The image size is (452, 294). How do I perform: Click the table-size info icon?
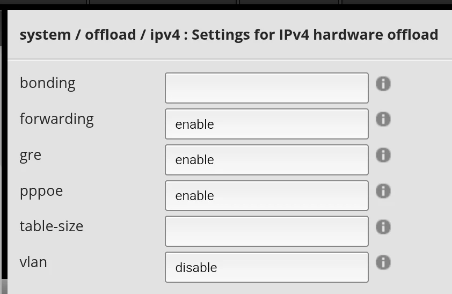pos(383,227)
